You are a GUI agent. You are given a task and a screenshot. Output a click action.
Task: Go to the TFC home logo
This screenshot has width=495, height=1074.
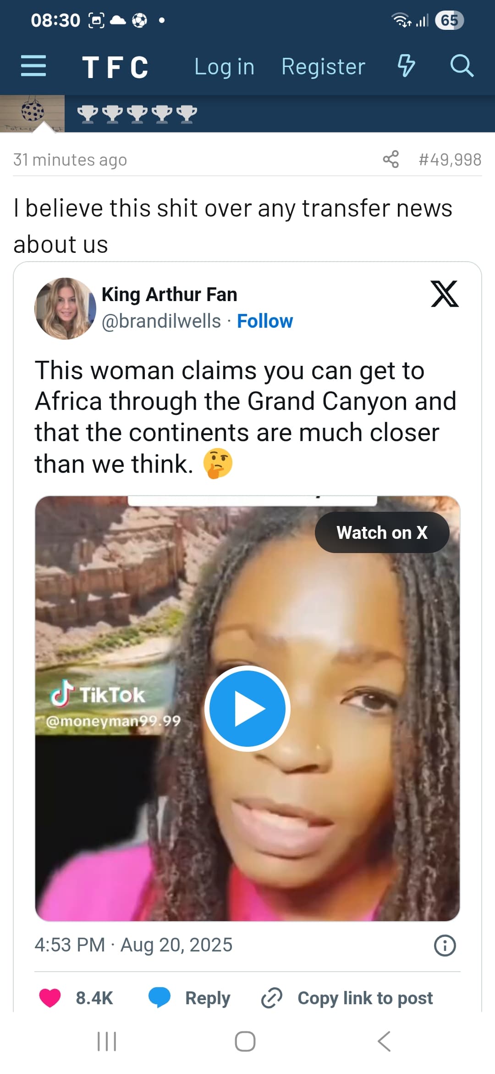tap(115, 67)
